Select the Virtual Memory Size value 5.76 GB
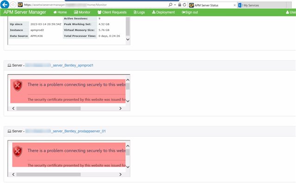296x183 pixels. click(104, 30)
